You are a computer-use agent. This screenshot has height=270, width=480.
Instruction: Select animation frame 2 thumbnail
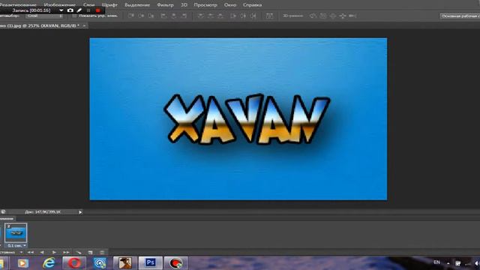(16, 233)
